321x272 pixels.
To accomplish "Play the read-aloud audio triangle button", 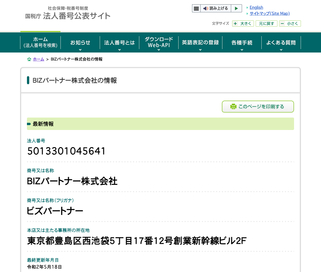I will 236,8.
